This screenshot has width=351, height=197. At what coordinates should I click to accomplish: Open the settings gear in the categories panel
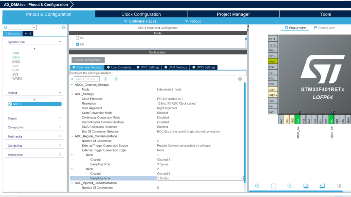[63, 27]
